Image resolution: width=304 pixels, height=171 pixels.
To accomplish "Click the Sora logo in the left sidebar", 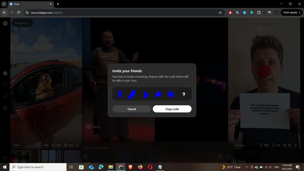I will click(x=5, y=23).
